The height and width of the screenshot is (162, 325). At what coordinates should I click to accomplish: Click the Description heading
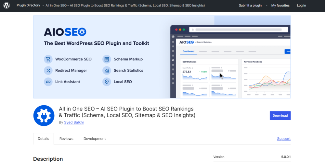coord(48,159)
